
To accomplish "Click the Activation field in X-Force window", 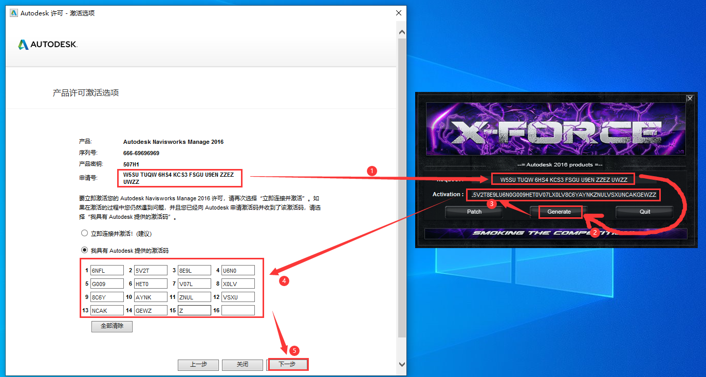I will pos(563,195).
